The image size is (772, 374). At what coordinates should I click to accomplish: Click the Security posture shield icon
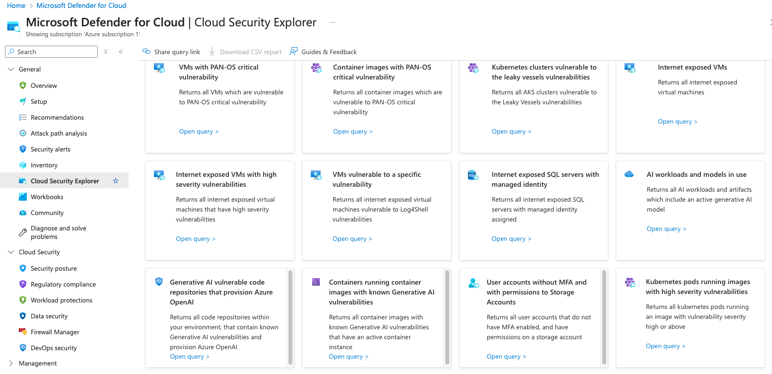click(x=22, y=268)
